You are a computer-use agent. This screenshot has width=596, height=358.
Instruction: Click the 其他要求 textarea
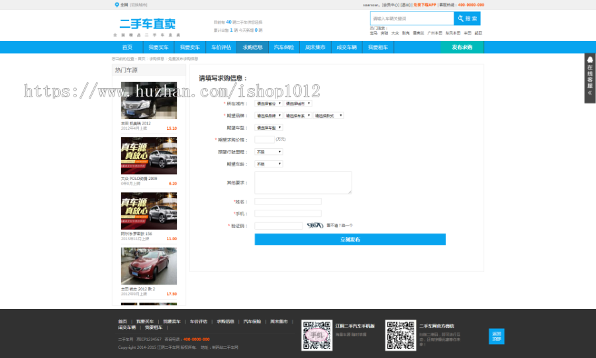click(x=303, y=183)
